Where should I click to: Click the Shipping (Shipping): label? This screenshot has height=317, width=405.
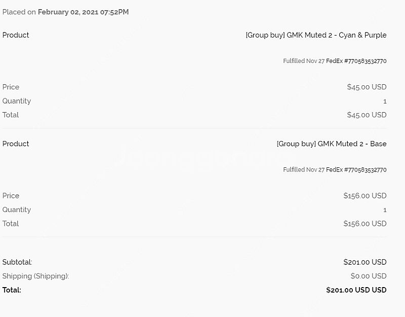(35, 276)
